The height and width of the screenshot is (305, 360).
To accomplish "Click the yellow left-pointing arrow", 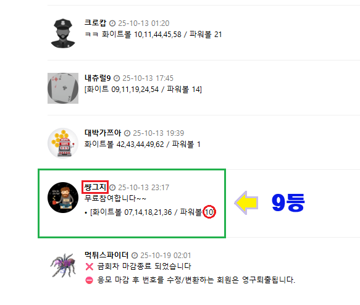I will [x=246, y=203].
